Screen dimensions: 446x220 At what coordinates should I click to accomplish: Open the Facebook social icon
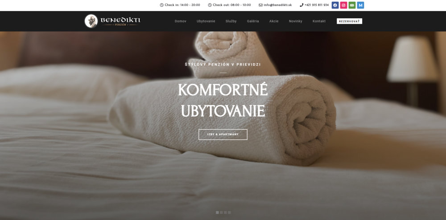click(335, 5)
